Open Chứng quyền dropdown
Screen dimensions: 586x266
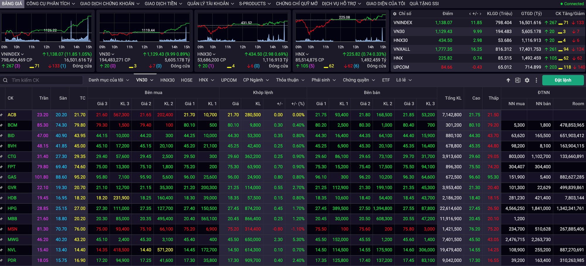[x=359, y=80]
